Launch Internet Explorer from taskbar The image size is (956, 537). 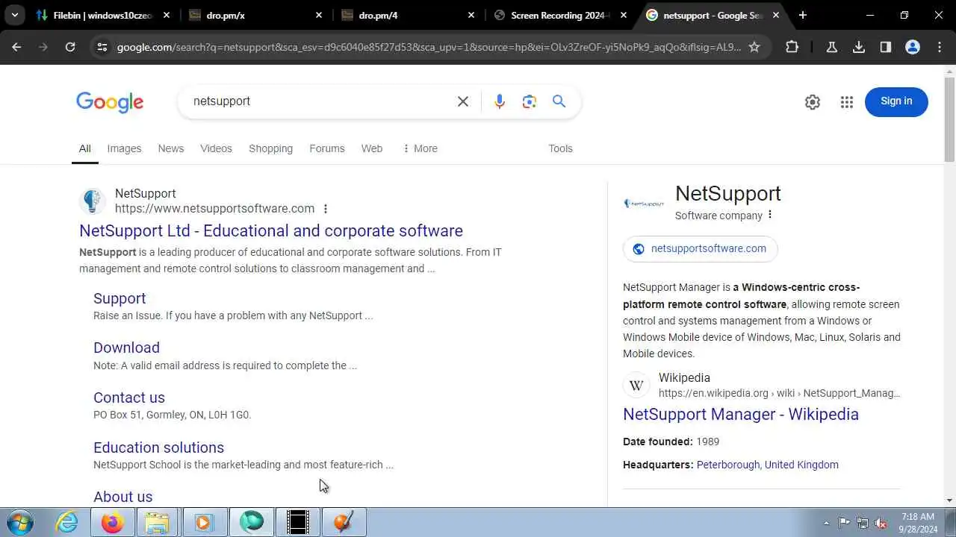click(x=67, y=522)
